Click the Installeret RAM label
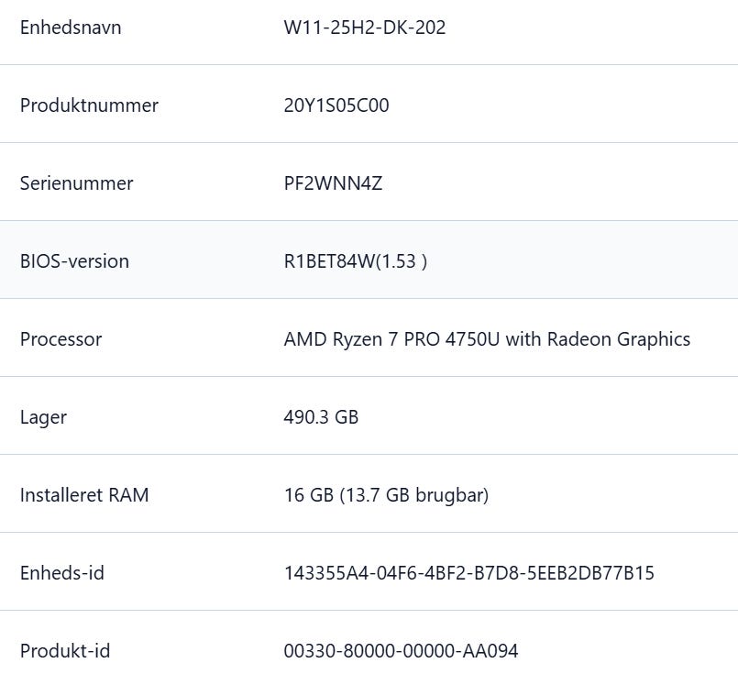738x674 pixels. click(x=84, y=495)
